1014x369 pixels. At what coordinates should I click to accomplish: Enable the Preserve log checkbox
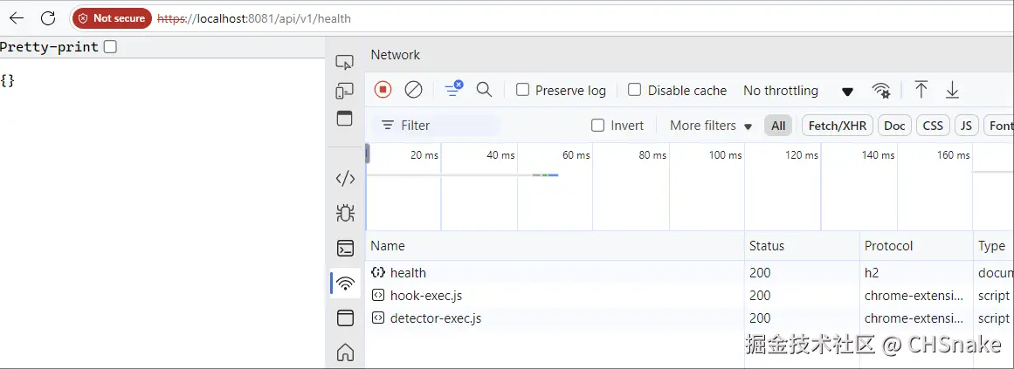point(523,90)
